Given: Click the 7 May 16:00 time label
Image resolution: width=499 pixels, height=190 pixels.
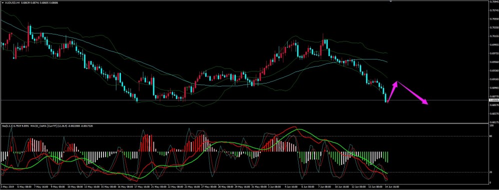Looking at the screenshot, I should (x=41, y=187).
